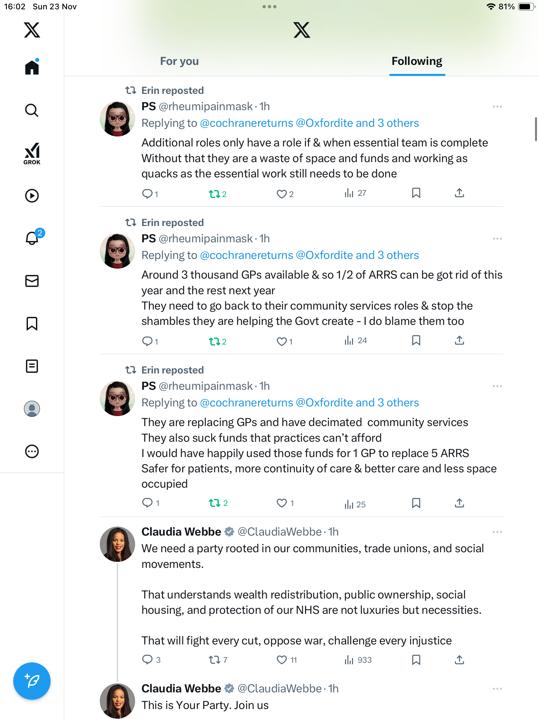539x719 pixels.
Task: Switch to the For you tab
Action: click(179, 61)
